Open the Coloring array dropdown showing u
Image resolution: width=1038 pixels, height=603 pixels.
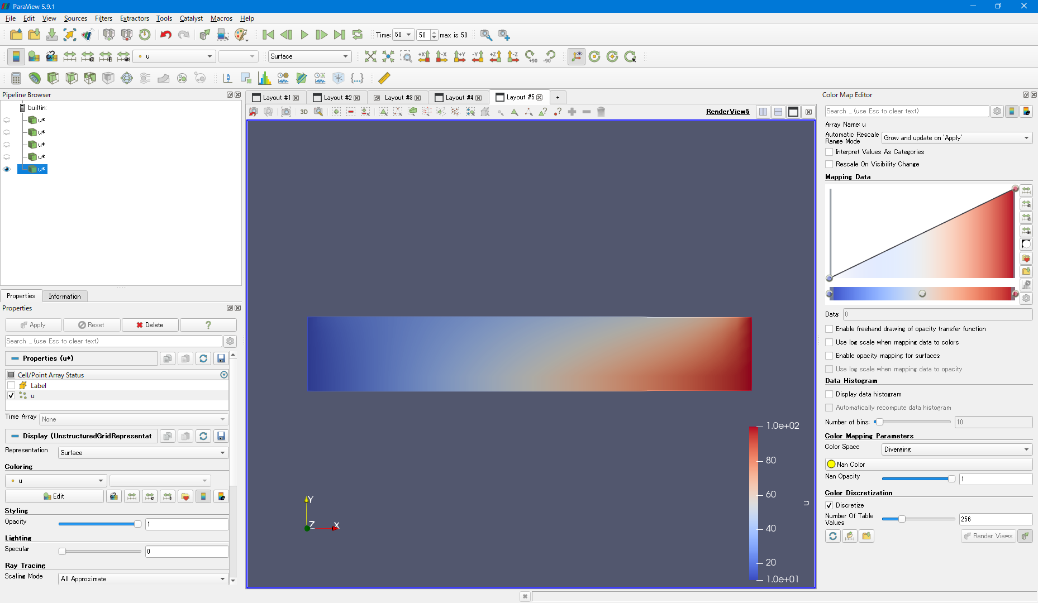pyautogui.click(x=55, y=481)
